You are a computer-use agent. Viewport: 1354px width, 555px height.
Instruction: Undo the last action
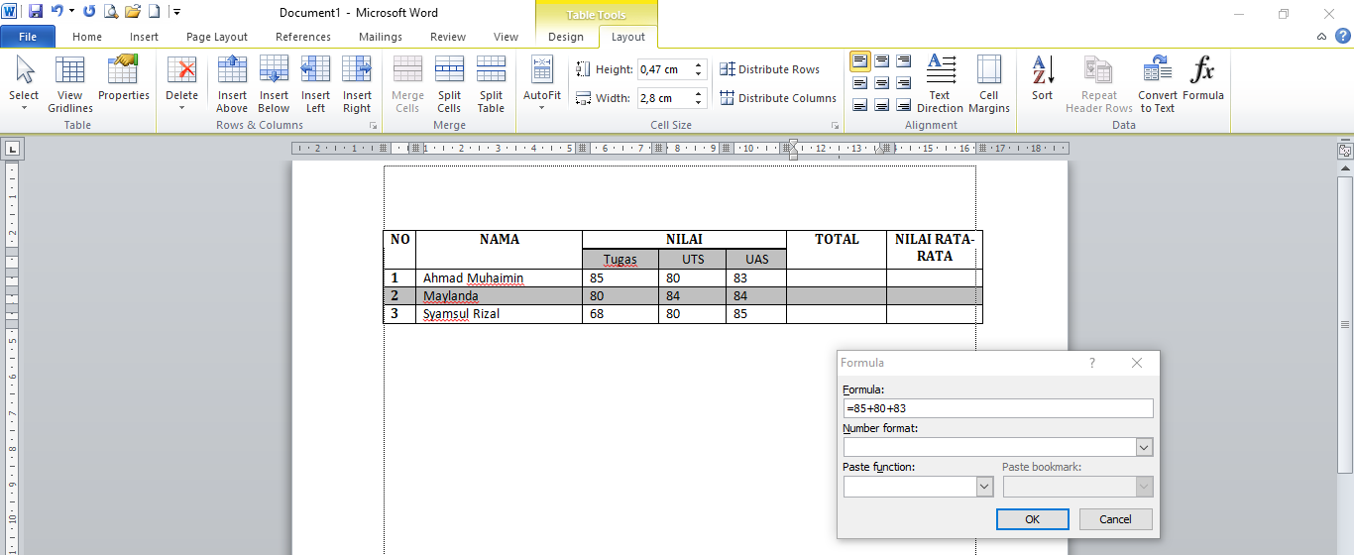tap(56, 12)
